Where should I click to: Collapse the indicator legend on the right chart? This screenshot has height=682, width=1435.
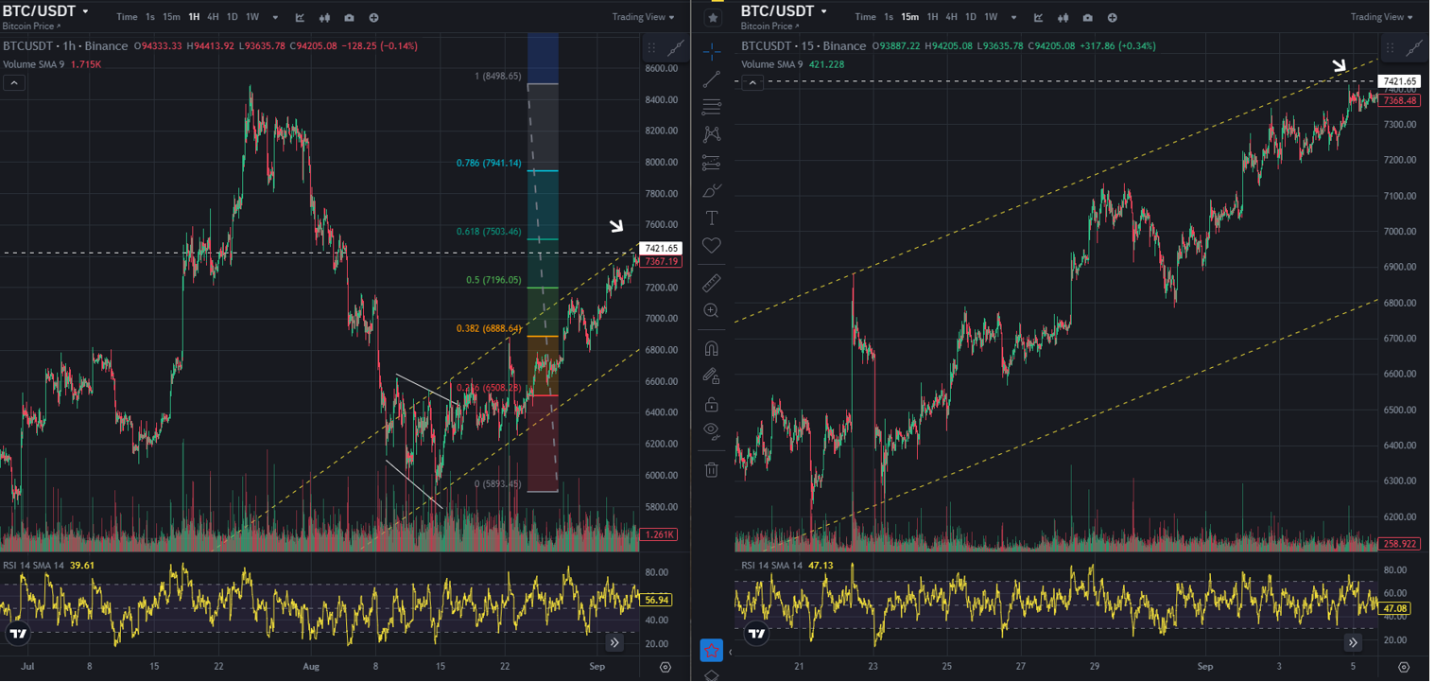coord(752,83)
